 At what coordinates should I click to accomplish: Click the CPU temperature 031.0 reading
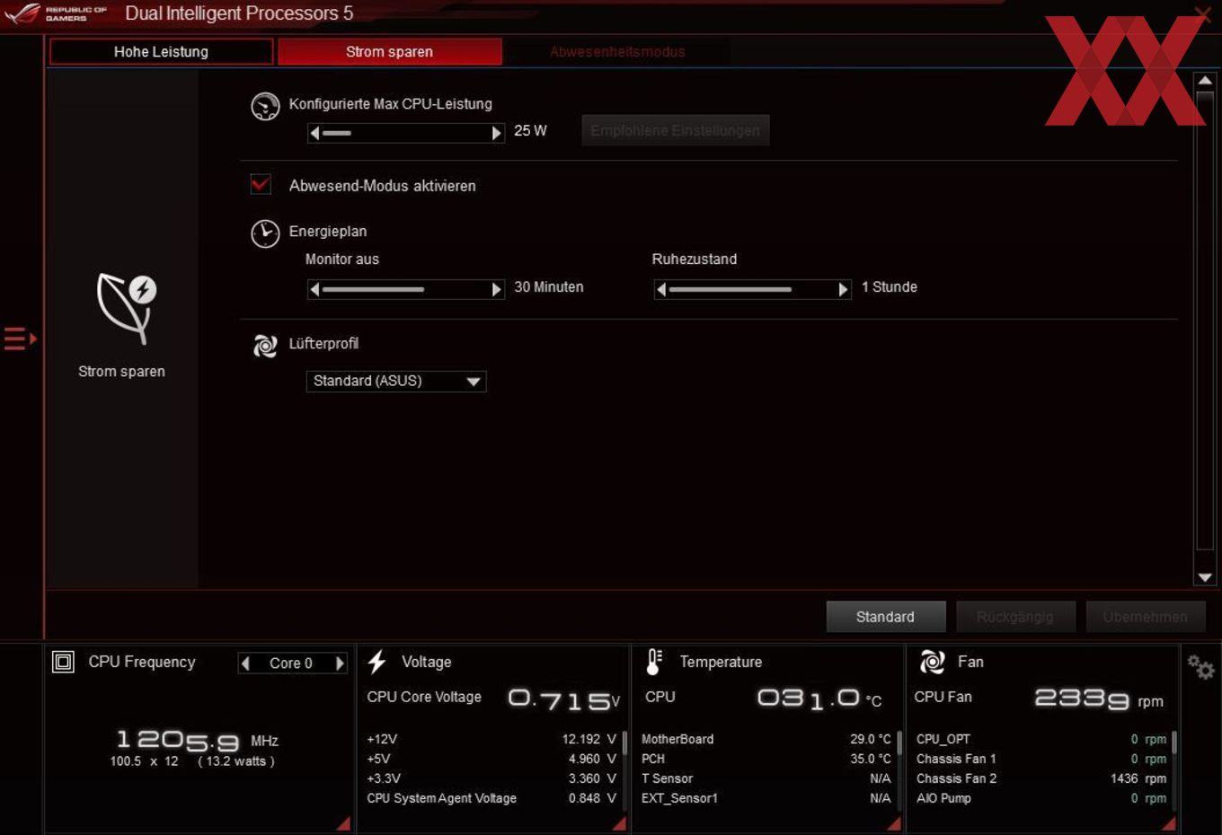pyautogui.click(x=819, y=698)
